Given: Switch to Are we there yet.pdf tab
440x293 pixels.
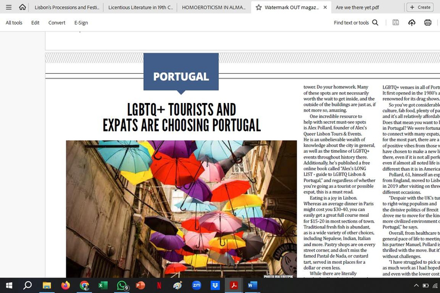Looking at the screenshot, I should tap(357, 7).
